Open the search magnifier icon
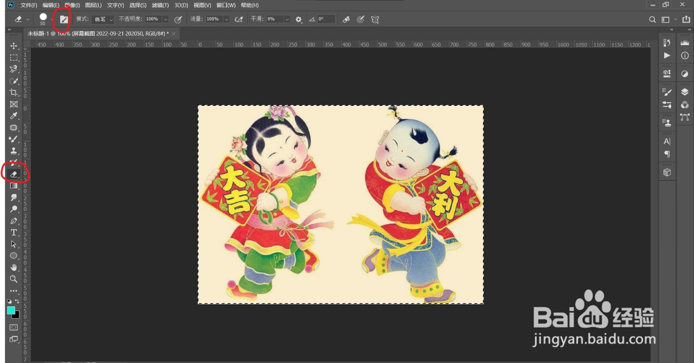 [x=652, y=20]
